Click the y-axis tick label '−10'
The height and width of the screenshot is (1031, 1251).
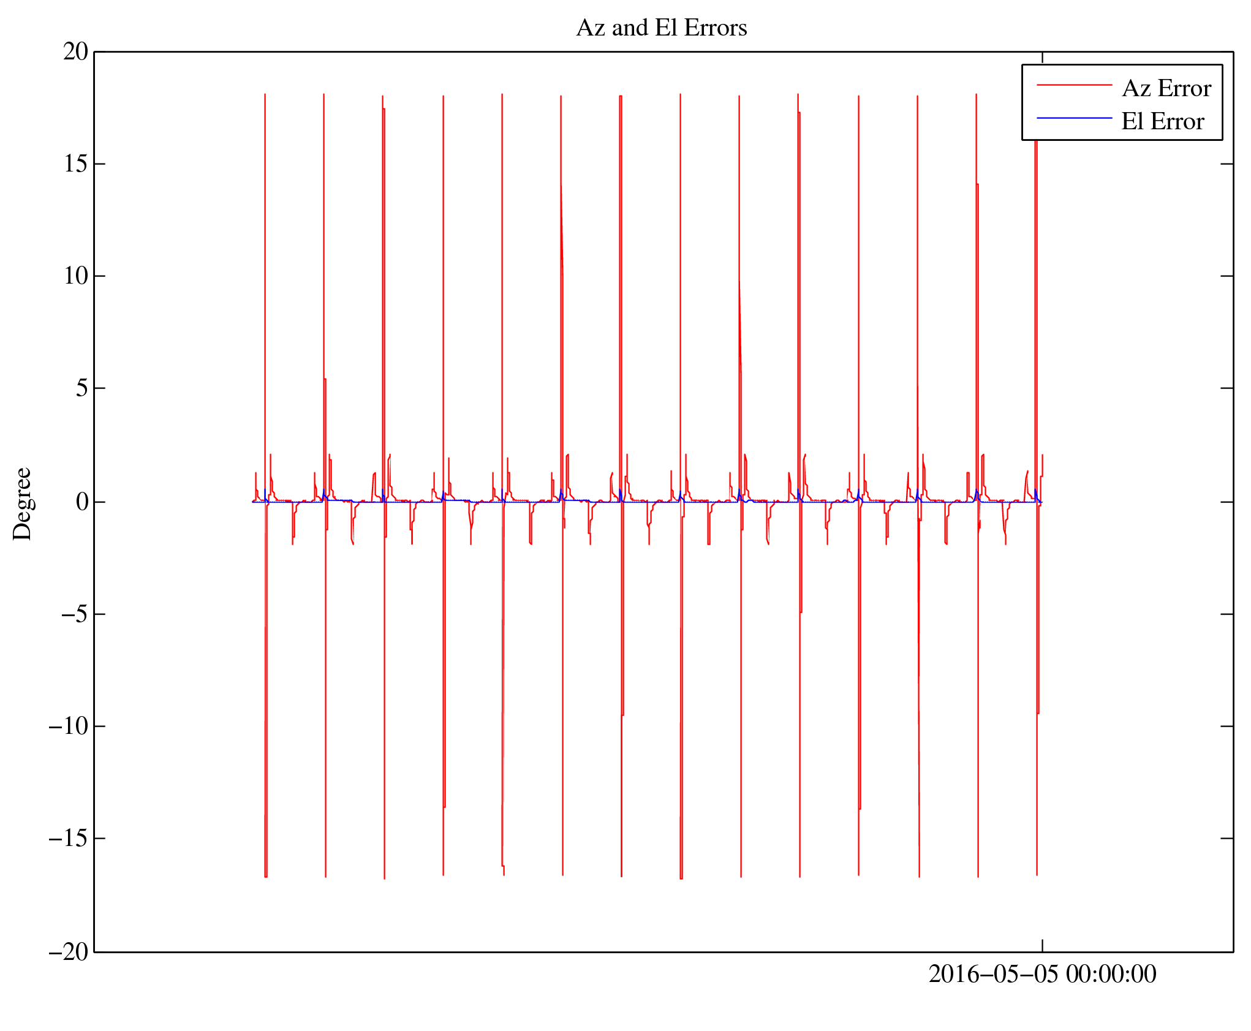click(69, 726)
